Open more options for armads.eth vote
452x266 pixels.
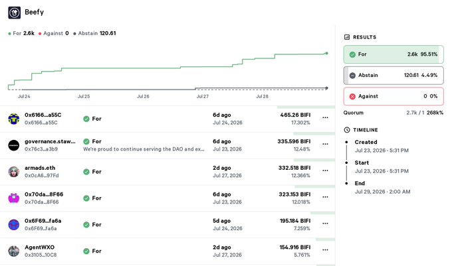pos(325,170)
